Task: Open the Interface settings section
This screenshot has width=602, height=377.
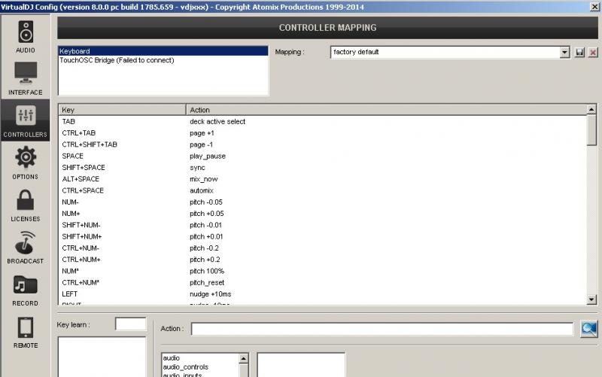Action: coord(26,79)
